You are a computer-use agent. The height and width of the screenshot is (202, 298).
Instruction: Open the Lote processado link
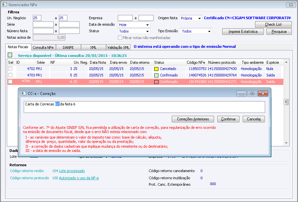[x=72, y=171]
